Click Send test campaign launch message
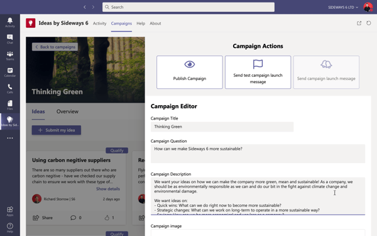The width and height of the screenshot is (377, 236). [x=258, y=72]
